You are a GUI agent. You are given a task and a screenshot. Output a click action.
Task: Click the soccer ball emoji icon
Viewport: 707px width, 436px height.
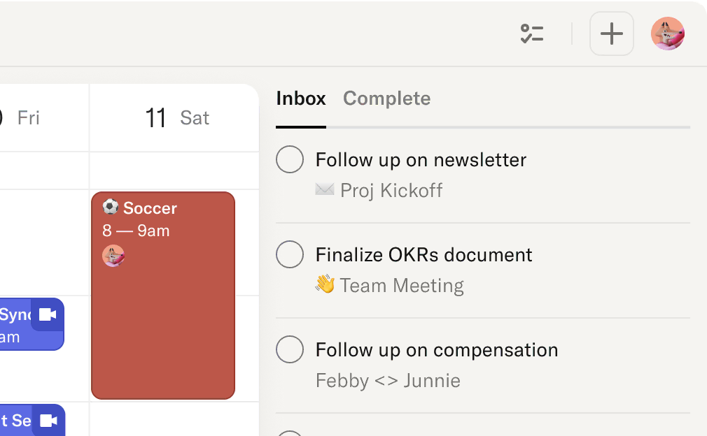(111, 208)
